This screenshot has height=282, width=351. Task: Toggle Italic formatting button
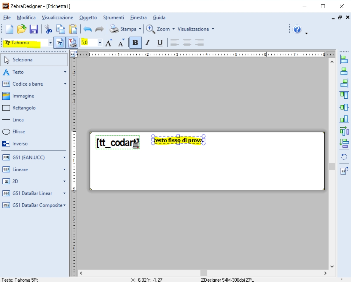pos(147,43)
